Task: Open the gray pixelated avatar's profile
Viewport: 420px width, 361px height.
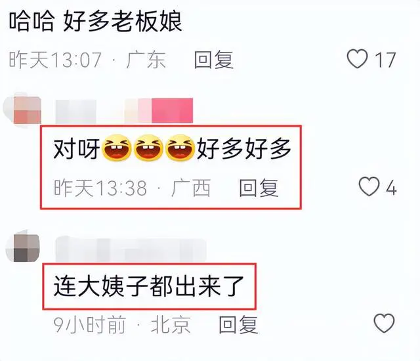Action: [x=25, y=246]
